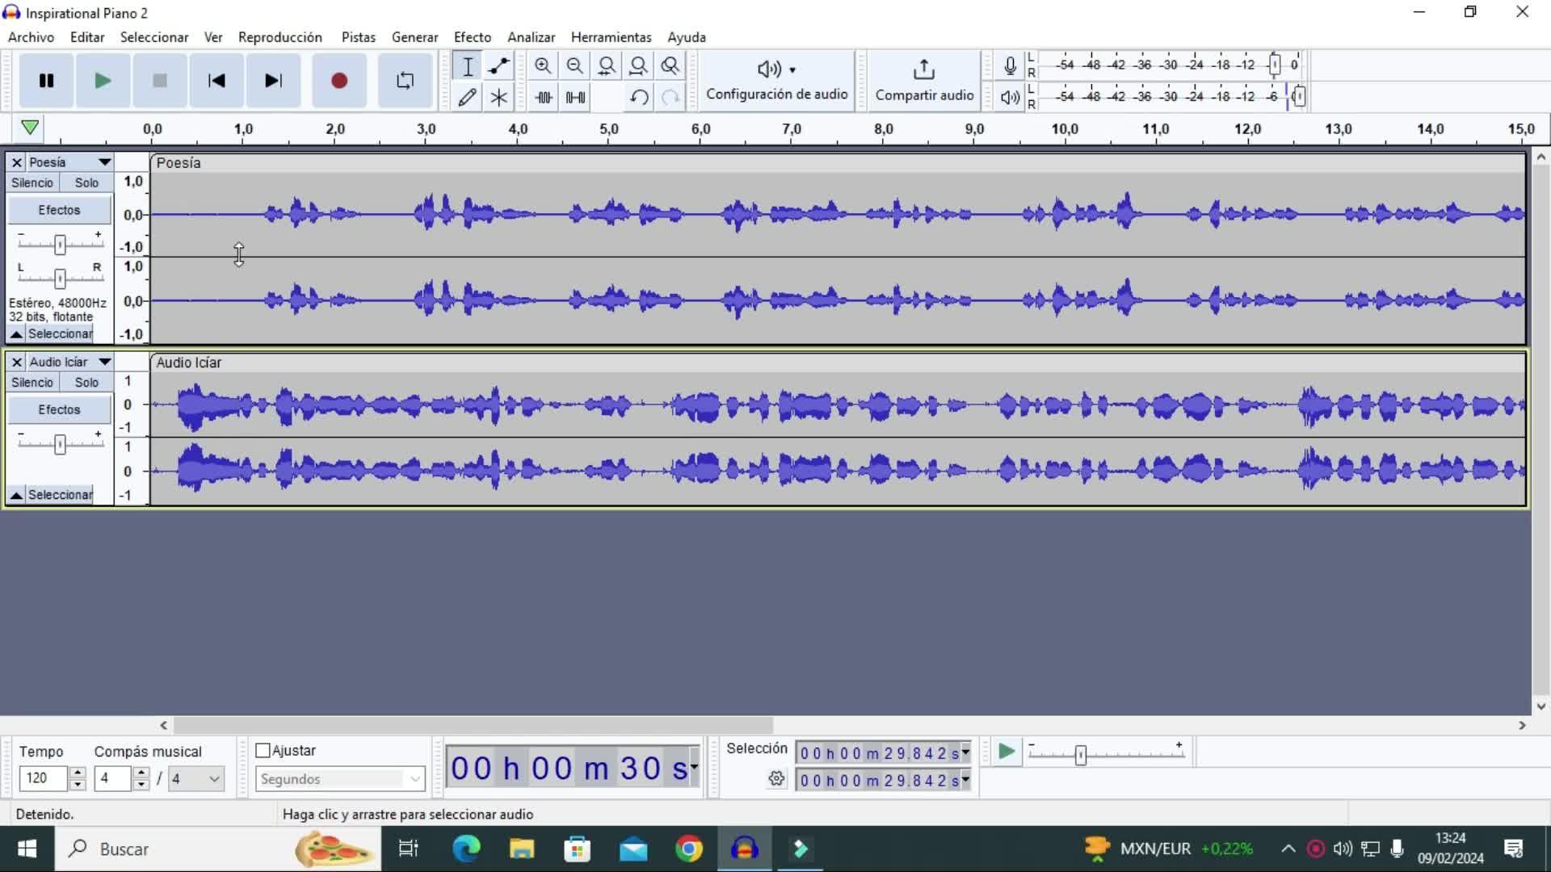The width and height of the screenshot is (1551, 872).
Task: Click the Undo arrow icon
Action: pos(638,98)
